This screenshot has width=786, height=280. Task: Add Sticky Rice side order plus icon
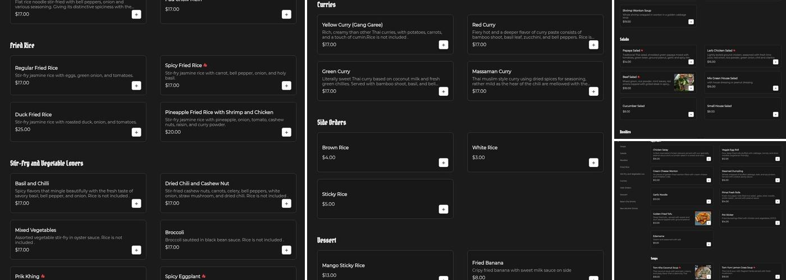[x=443, y=209]
